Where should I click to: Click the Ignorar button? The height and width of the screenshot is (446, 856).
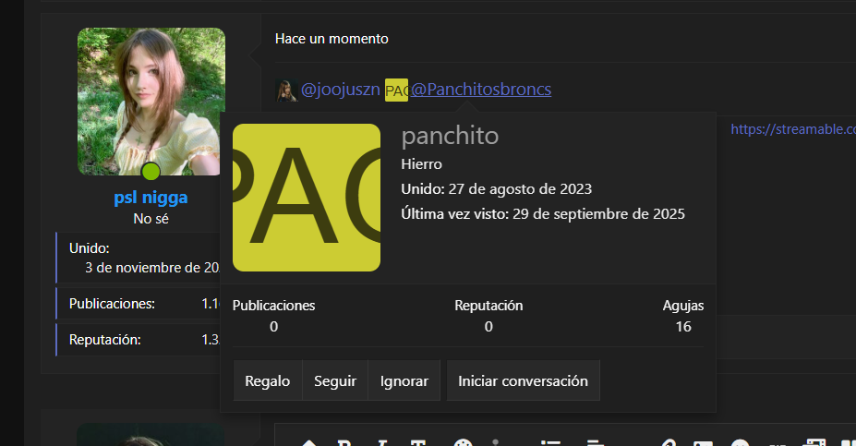[404, 380]
